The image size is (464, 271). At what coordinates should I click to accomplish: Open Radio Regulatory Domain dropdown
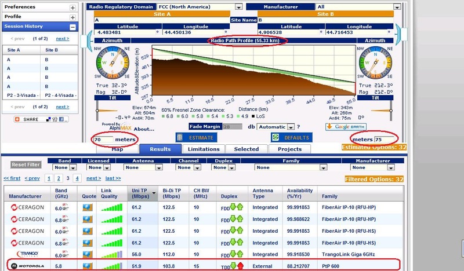(238, 7)
